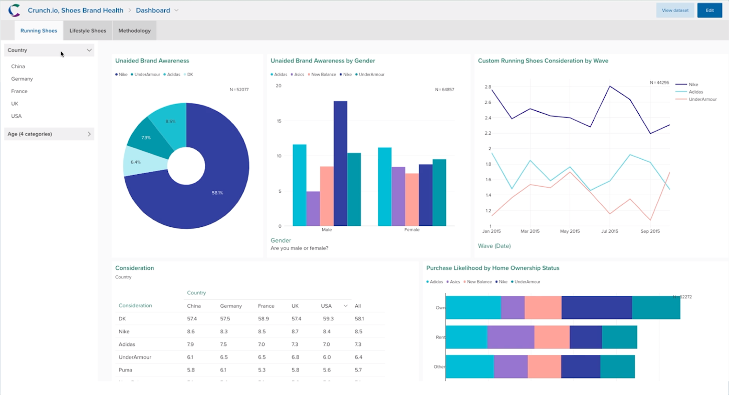
Task: Expand the Age (4 categories) filter
Action: [x=49, y=134]
